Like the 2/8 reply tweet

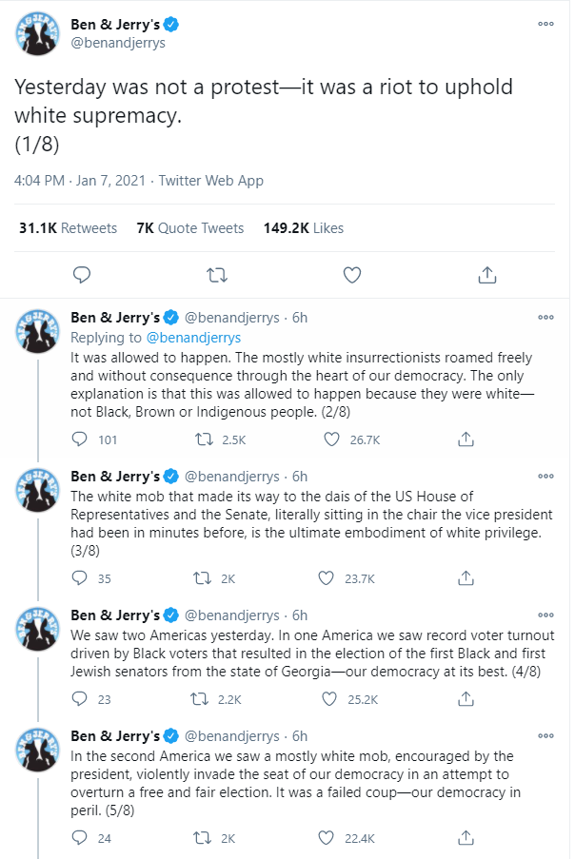click(x=331, y=439)
